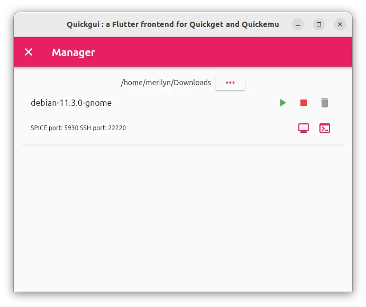Close the Quickgui application window
This screenshot has height=307, width=366.
[x=340, y=24]
